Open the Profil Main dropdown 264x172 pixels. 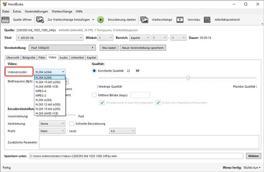pyautogui.click(x=52, y=131)
